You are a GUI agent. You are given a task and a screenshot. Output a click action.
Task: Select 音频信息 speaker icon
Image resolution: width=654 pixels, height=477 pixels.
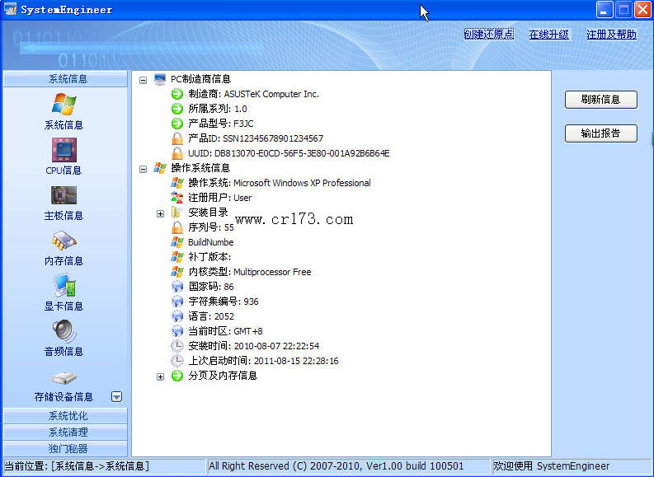click(64, 331)
